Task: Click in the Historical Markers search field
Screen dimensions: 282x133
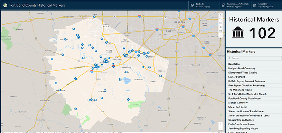Action: tap(254, 58)
